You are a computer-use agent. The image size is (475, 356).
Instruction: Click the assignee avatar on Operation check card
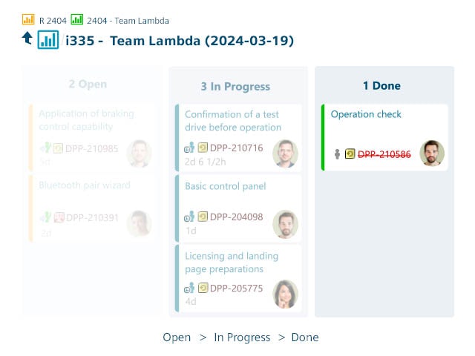click(x=432, y=153)
